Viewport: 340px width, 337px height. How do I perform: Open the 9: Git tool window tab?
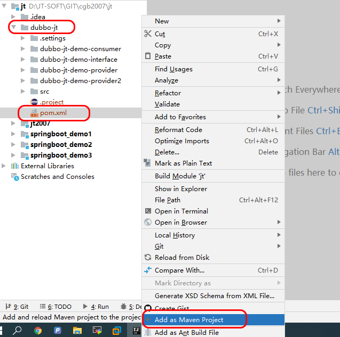(x=17, y=307)
